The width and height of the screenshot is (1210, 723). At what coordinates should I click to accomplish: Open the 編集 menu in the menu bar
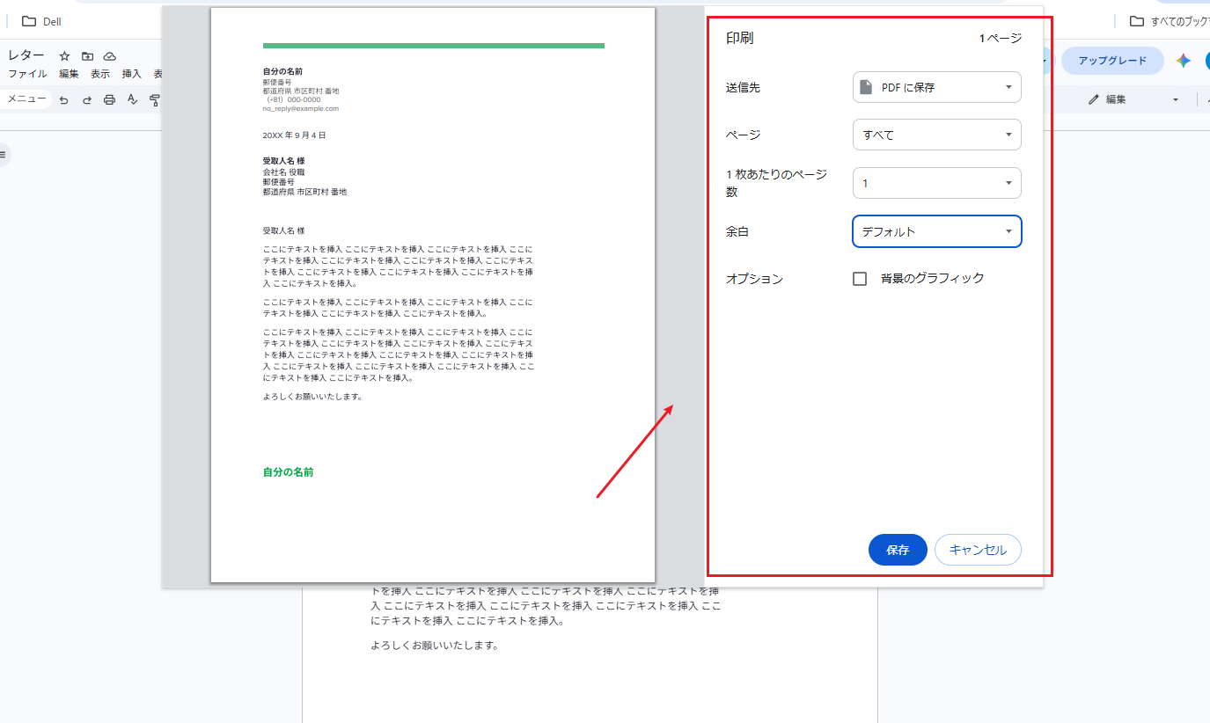click(x=69, y=74)
